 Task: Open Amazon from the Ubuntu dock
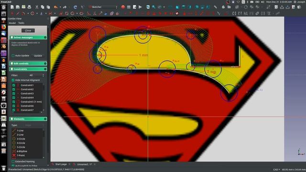(4, 112)
